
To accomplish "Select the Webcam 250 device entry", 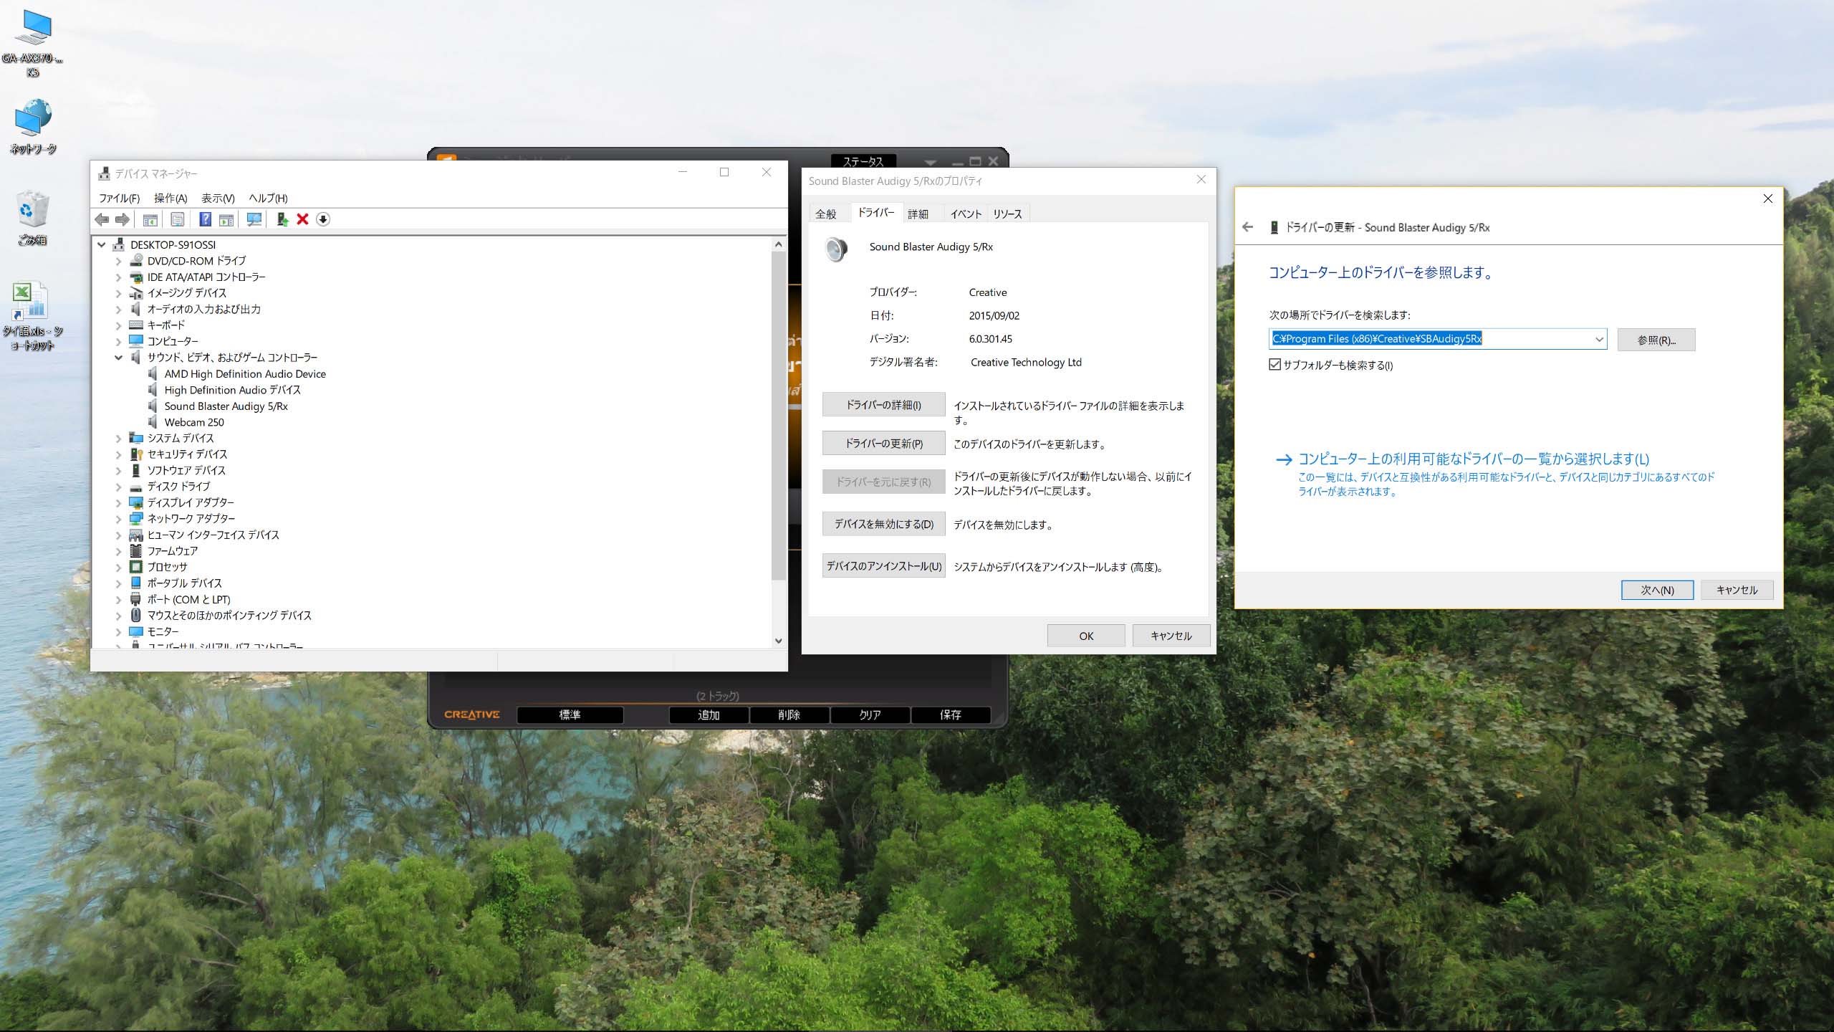I will coord(194,423).
